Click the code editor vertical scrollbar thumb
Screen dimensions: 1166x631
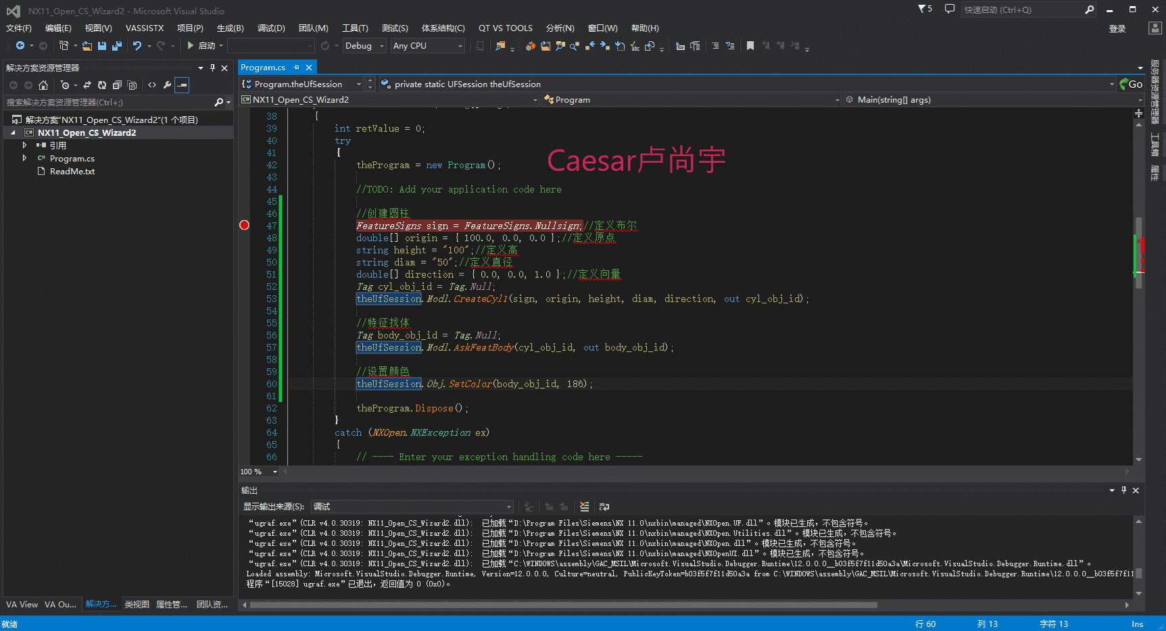coord(1139,252)
